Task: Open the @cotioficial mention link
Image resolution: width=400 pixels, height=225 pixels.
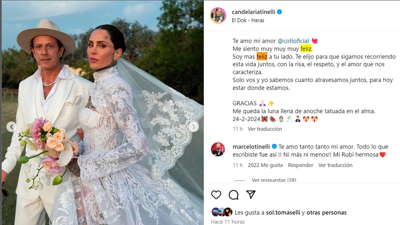Action: tap(293, 41)
